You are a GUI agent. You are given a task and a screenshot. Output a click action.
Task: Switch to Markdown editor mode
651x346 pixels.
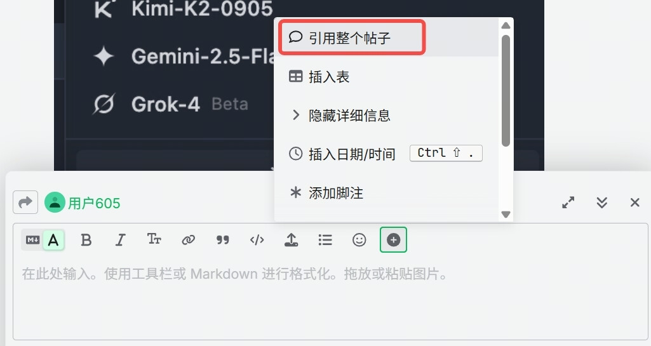[x=32, y=240]
